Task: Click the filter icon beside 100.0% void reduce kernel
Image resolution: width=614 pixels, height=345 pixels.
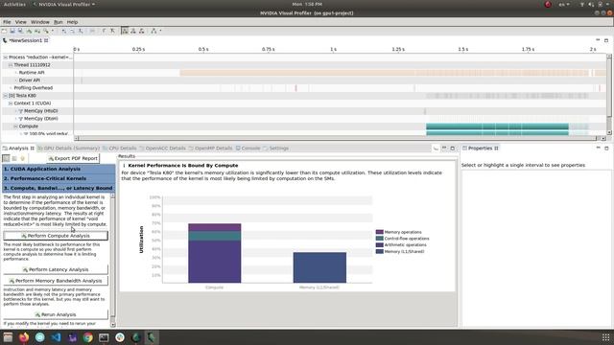Action: [26, 134]
